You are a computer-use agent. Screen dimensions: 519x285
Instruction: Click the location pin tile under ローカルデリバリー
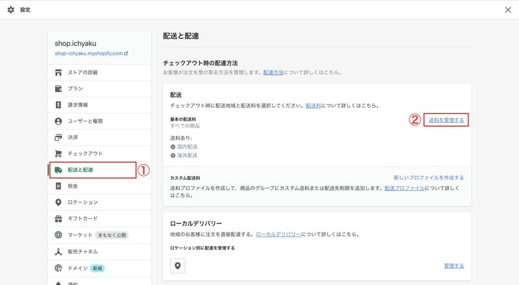[x=178, y=266]
